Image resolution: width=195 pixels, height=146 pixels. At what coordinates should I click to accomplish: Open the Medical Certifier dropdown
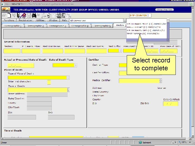pyautogui.click(x=161, y=81)
